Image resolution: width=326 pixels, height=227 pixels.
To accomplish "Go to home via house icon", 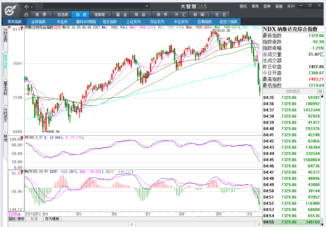I will (26, 15).
